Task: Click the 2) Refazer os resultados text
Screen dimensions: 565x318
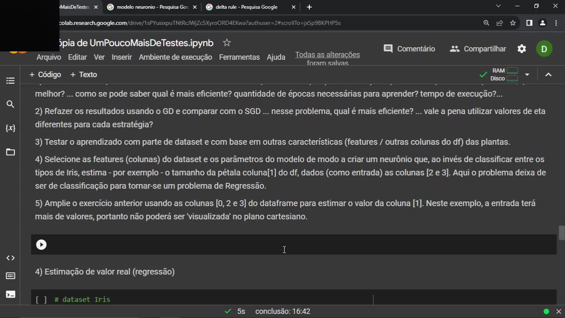Action: point(290,118)
